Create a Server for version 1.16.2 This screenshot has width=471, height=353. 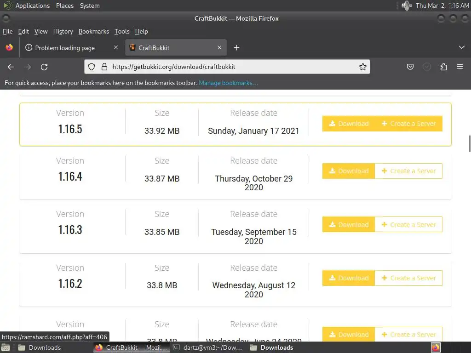click(408, 278)
